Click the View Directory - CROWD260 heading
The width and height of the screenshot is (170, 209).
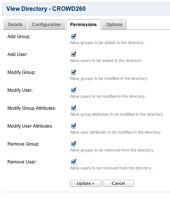46,9
